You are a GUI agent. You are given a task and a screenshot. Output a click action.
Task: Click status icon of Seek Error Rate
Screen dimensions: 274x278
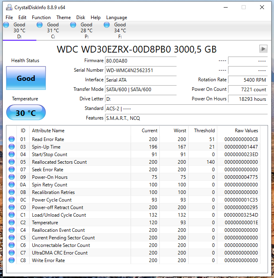tap(12, 169)
